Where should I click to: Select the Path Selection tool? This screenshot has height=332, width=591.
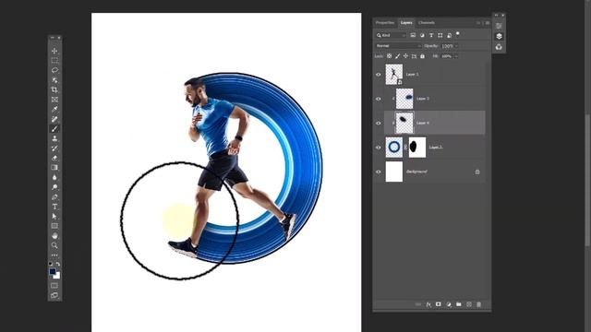tap(54, 217)
